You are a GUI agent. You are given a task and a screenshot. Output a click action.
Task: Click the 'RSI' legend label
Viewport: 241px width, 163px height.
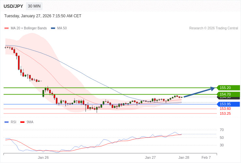13,122
